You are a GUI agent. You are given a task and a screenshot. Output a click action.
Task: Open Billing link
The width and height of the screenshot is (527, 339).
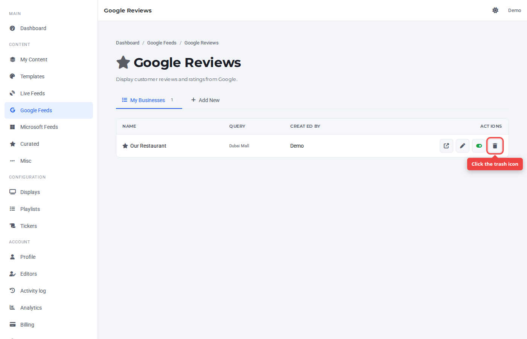point(49,325)
